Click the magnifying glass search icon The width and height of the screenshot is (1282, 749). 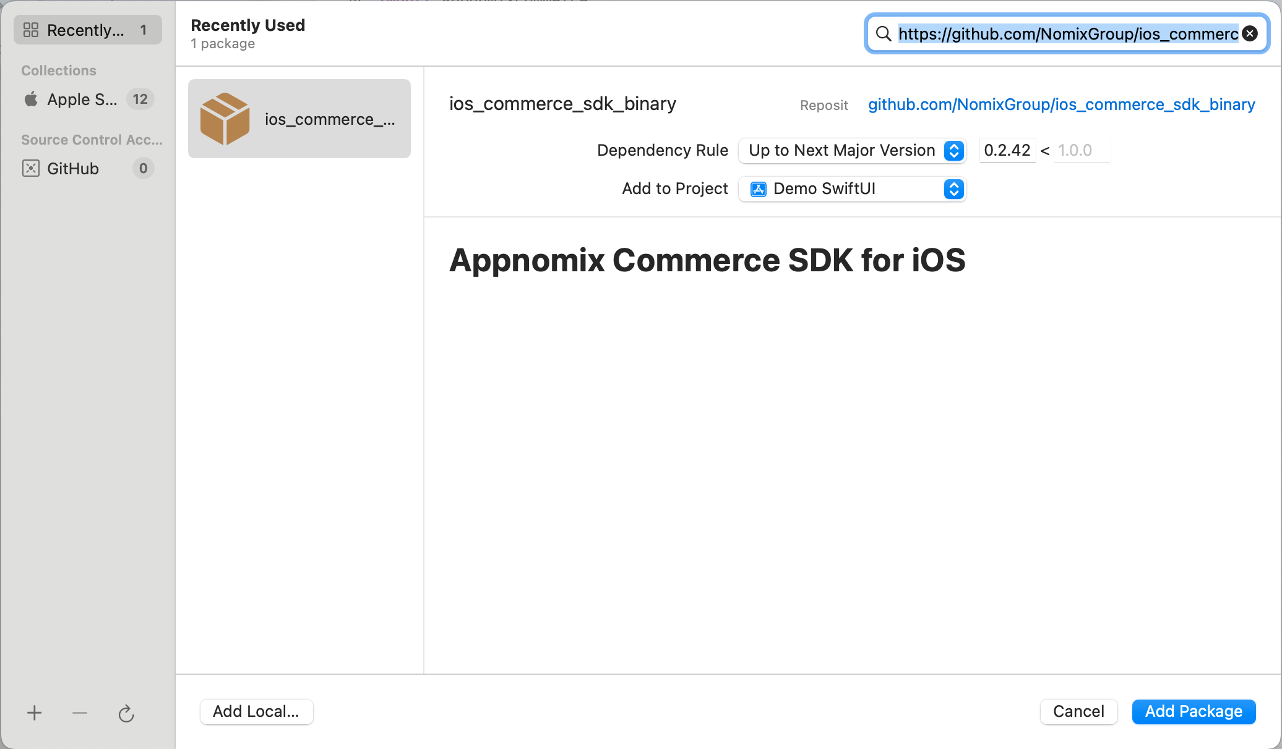click(884, 34)
